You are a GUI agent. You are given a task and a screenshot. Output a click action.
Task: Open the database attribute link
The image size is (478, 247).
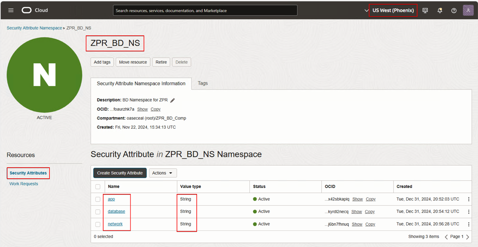tap(117, 211)
